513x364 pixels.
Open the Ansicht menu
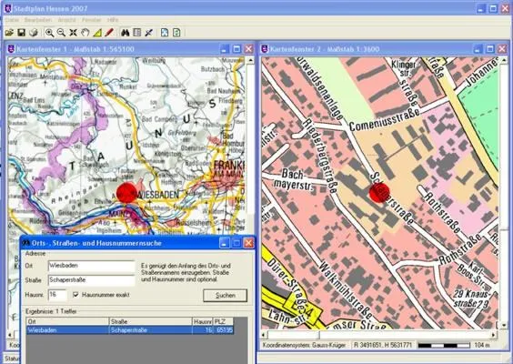[x=66, y=20]
